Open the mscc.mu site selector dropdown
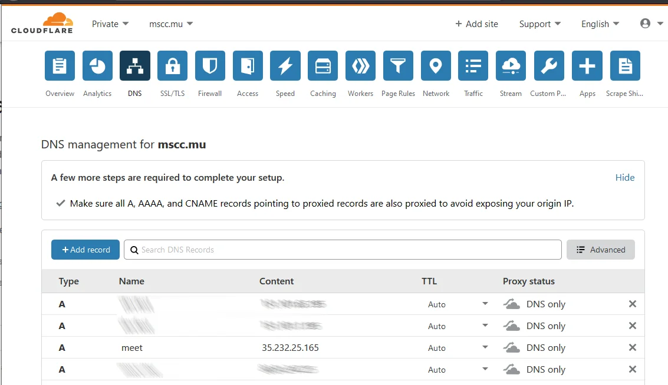668x385 pixels. tap(171, 24)
